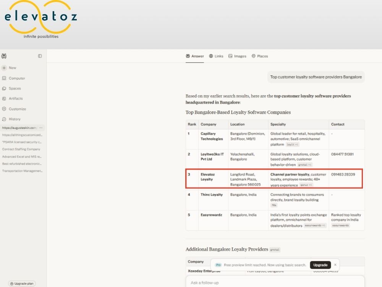The image size is (382, 287).
Task: Switch to the Images tab
Action: [x=237, y=56]
